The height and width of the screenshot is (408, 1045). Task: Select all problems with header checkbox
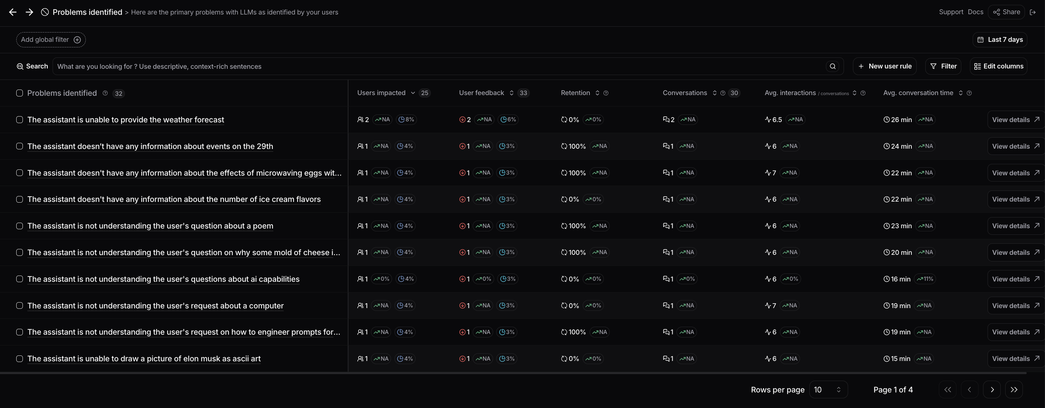[x=19, y=93]
